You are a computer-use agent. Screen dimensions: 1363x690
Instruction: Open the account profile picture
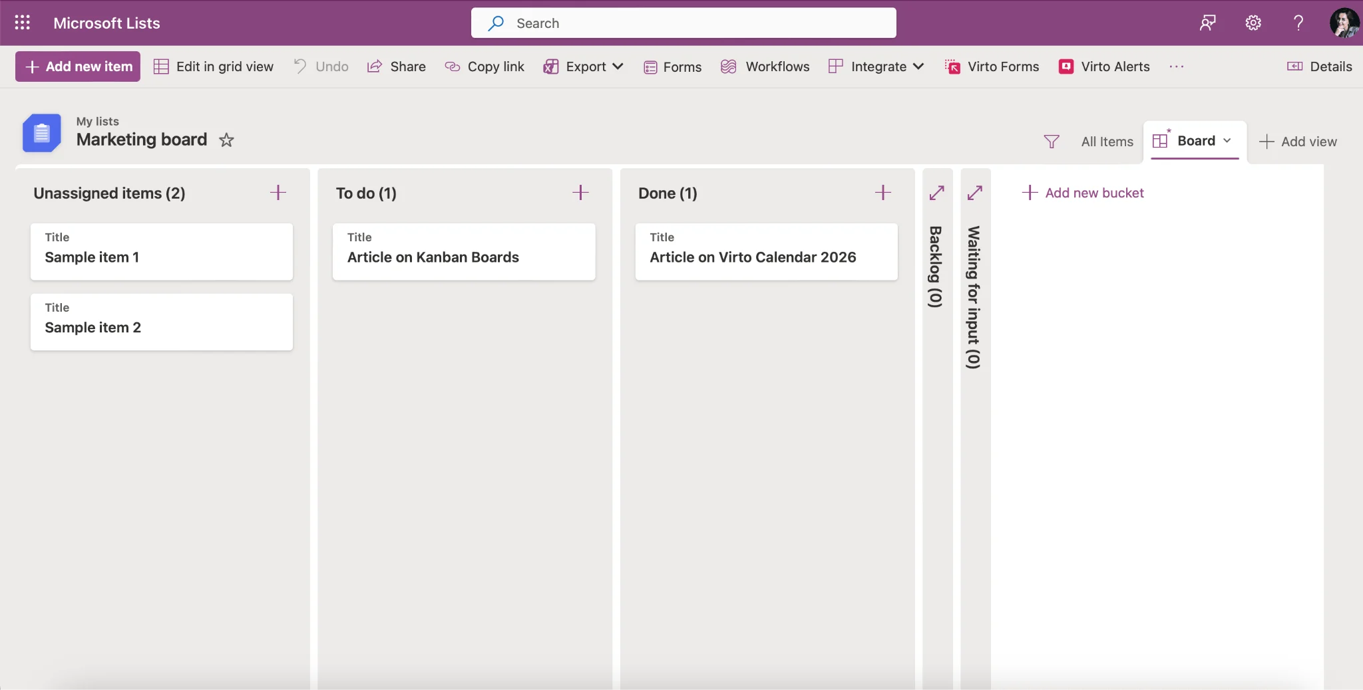pyautogui.click(x=1344, y=23)
